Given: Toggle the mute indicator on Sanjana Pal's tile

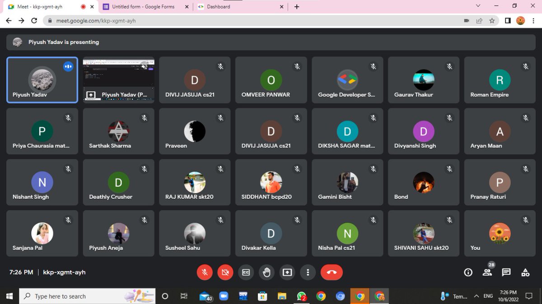Looking at the screenshot, I should click(68, 220).
